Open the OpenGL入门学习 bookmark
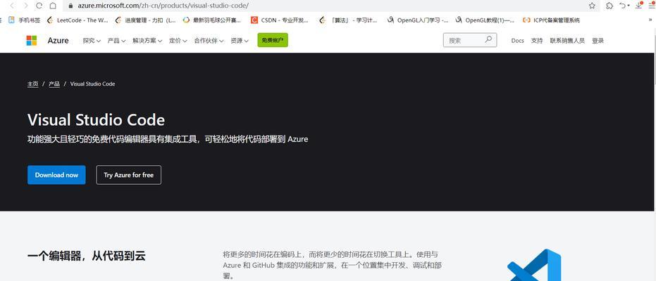The height and width of the screenshot is (281, 656). (418, 20)
